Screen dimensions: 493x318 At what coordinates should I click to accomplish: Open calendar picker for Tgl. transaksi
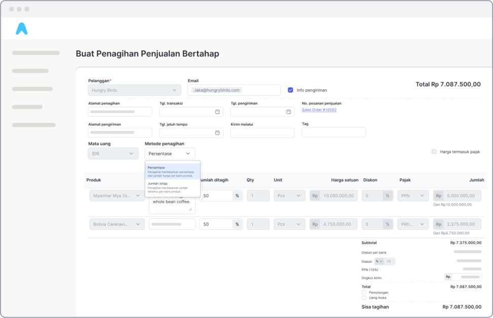217,112
